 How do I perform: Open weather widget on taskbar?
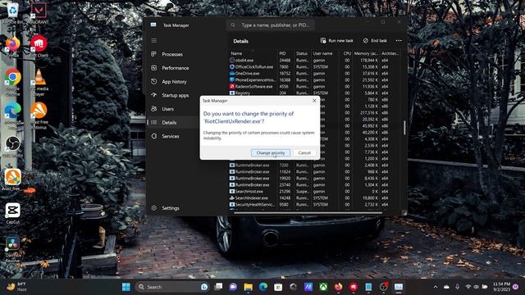click(x=16, y=287)
